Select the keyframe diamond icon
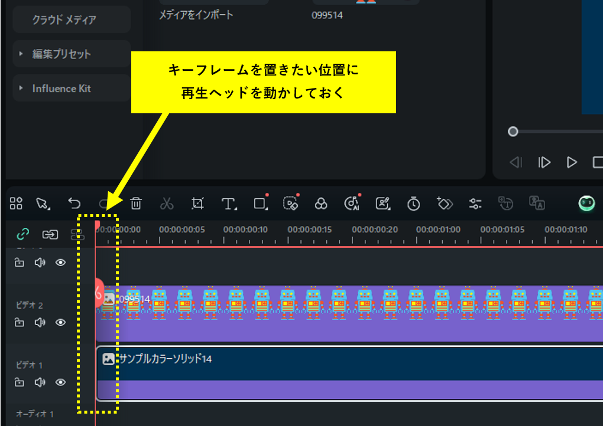 point(445,203)
